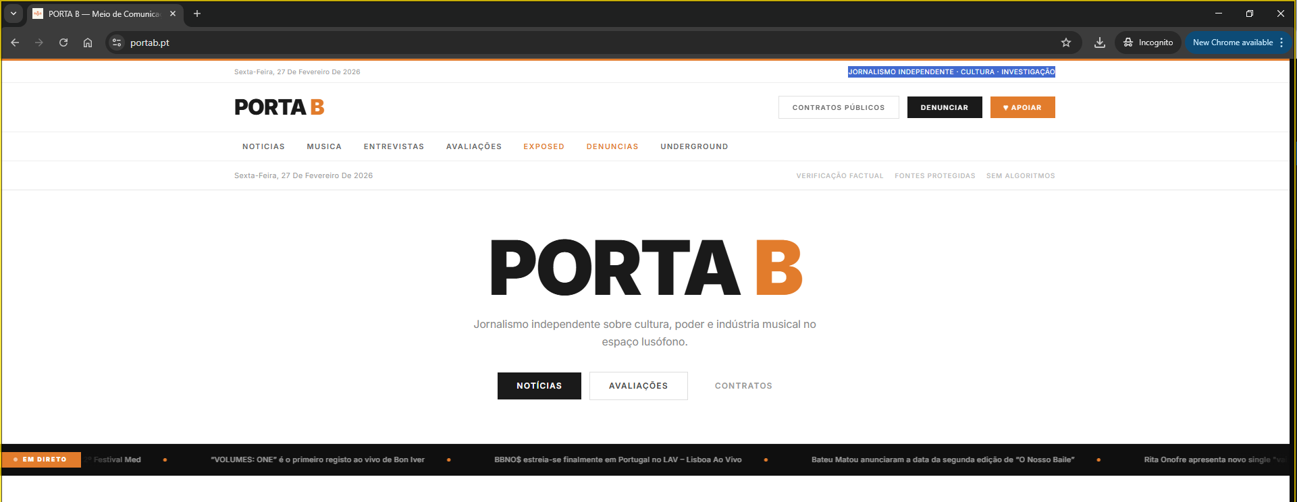Click the PORTA B header logo
The width and height of the screenshot is (1297, 502).
coord(280,107)
